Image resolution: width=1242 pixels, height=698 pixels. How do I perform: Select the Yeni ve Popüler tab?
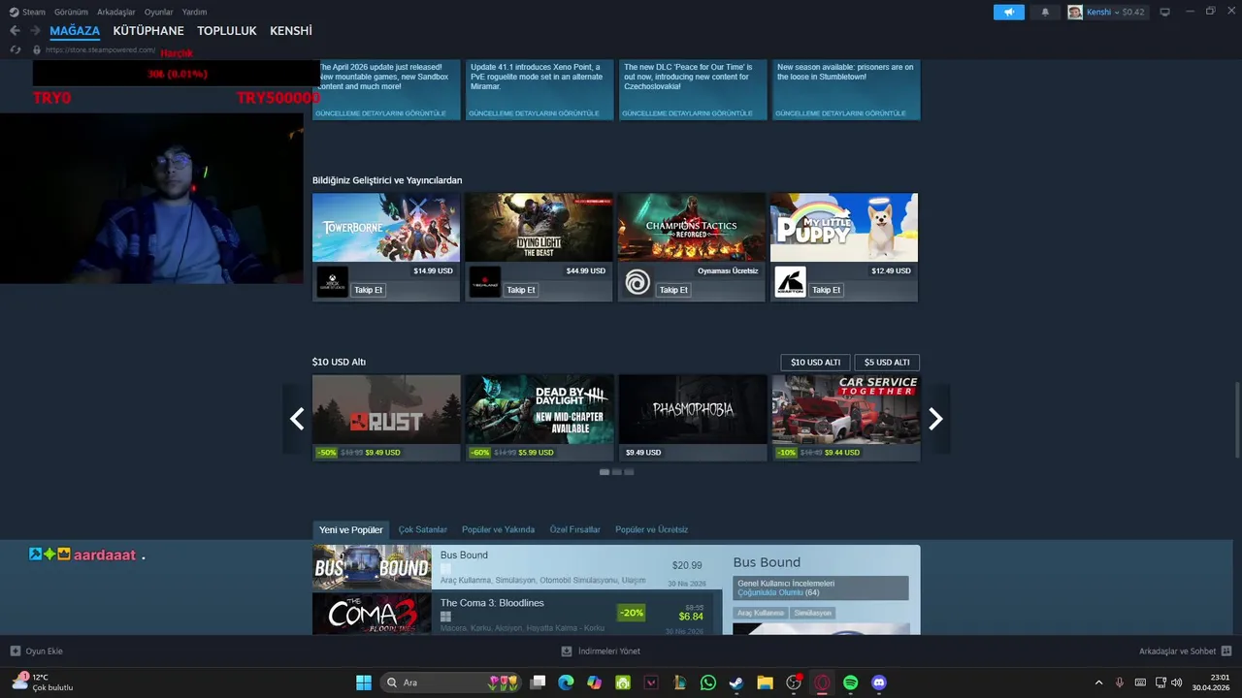coord(351,530)
